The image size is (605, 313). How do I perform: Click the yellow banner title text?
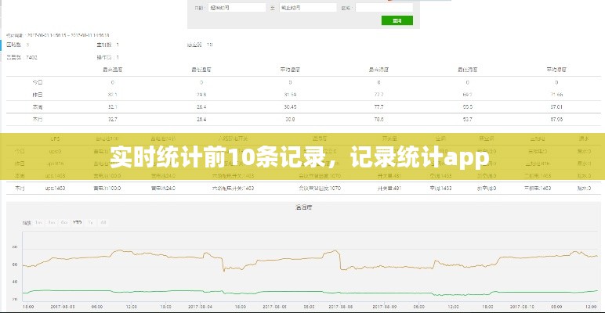click(x=302, y=157)
